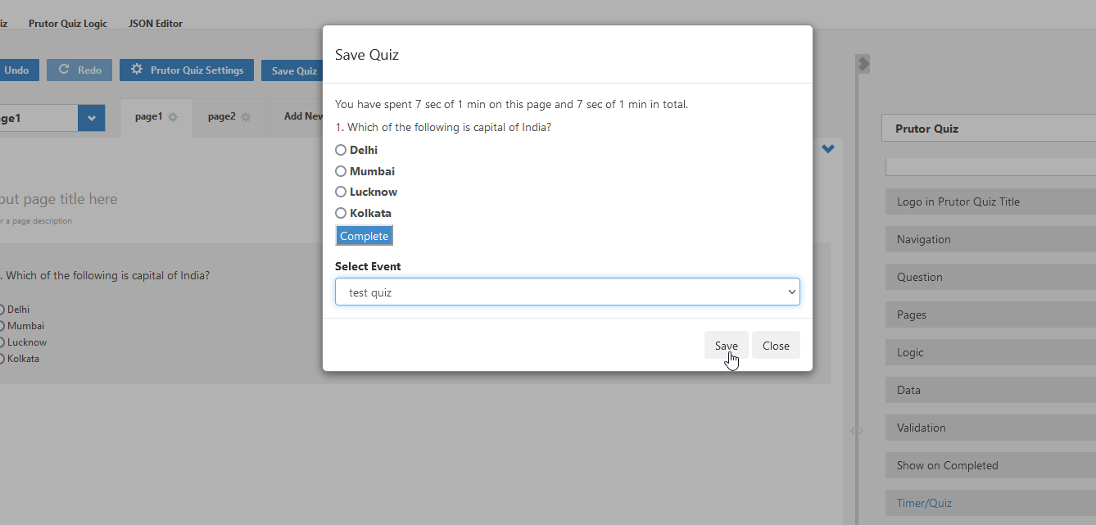Click the gear icon on page1 tab
1096x525 pixels.
[x=173, y=117]
